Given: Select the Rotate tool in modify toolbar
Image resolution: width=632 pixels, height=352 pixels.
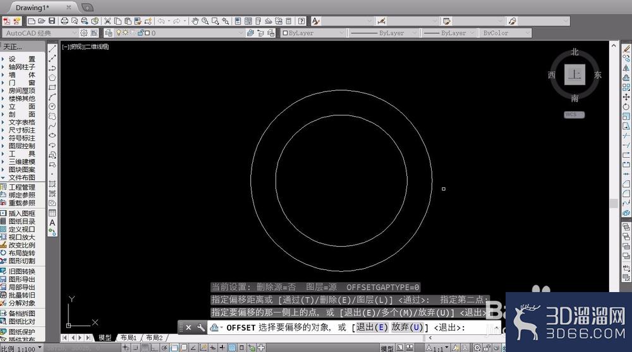Looking at the screenshot, I should coord(626,107).
